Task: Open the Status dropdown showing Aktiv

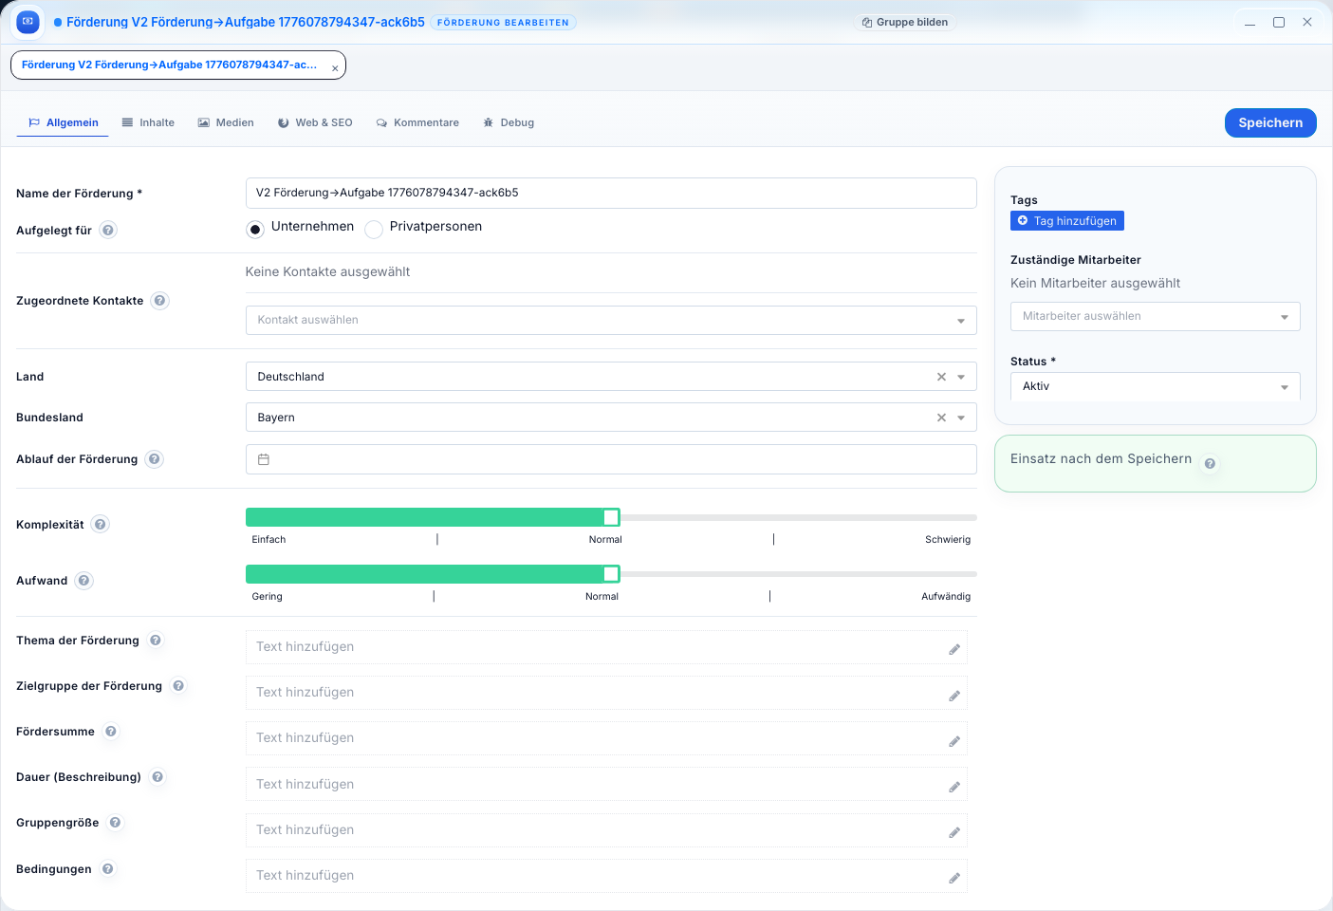Action: 1155,387
